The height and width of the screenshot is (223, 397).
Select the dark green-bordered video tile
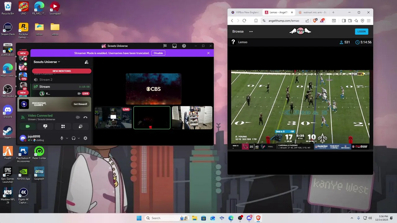(152, 118)
